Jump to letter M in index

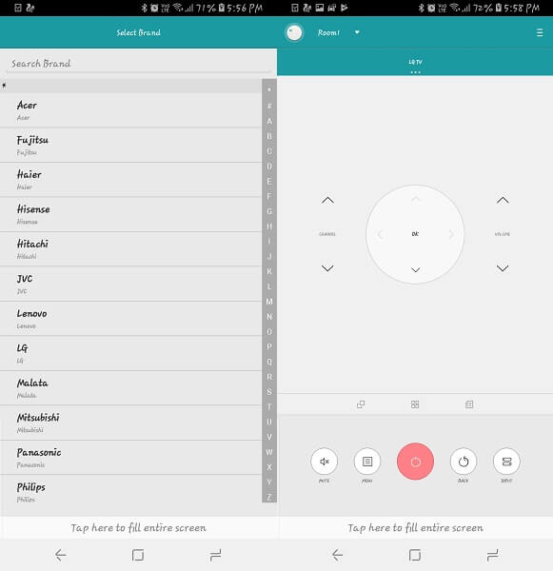point(269,302)
